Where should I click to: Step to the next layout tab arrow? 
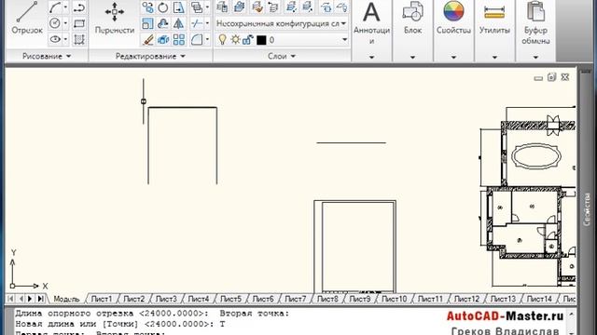pyautogui.click(x=31, y=299)
